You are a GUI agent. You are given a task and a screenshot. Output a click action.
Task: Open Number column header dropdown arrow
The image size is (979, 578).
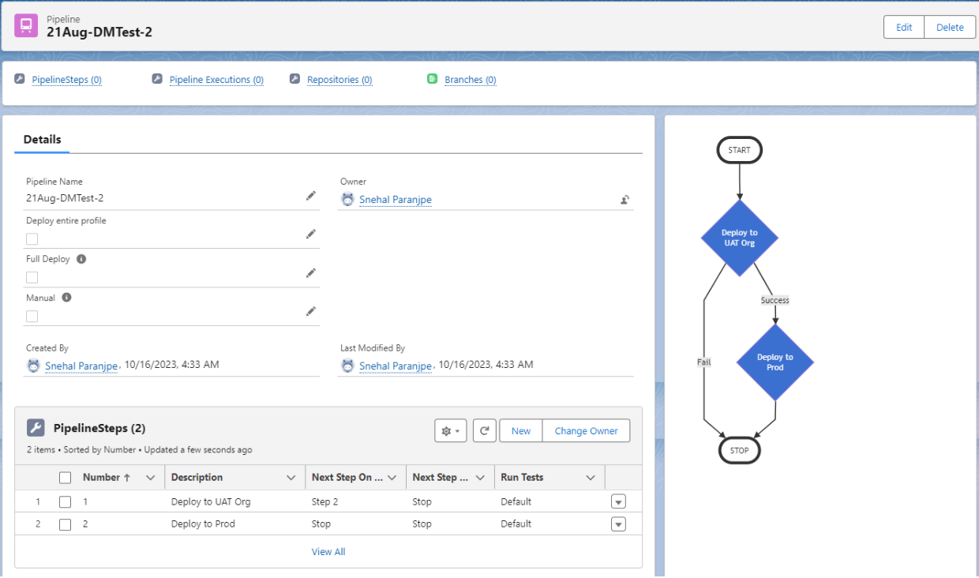150,478
